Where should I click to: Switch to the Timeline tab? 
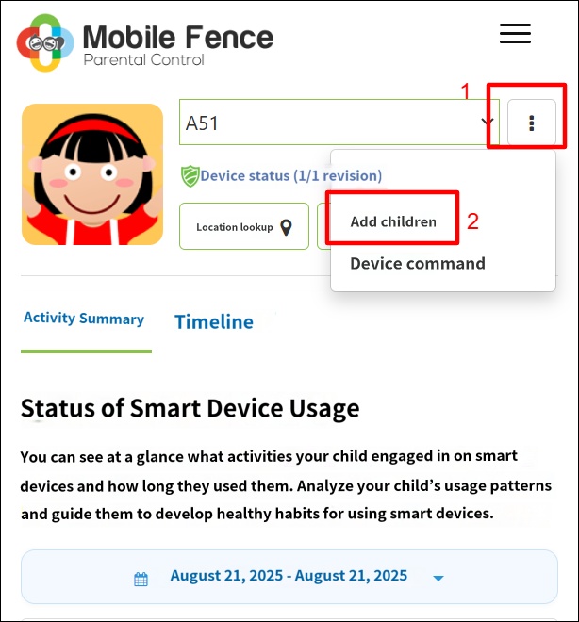pos(214,321)
